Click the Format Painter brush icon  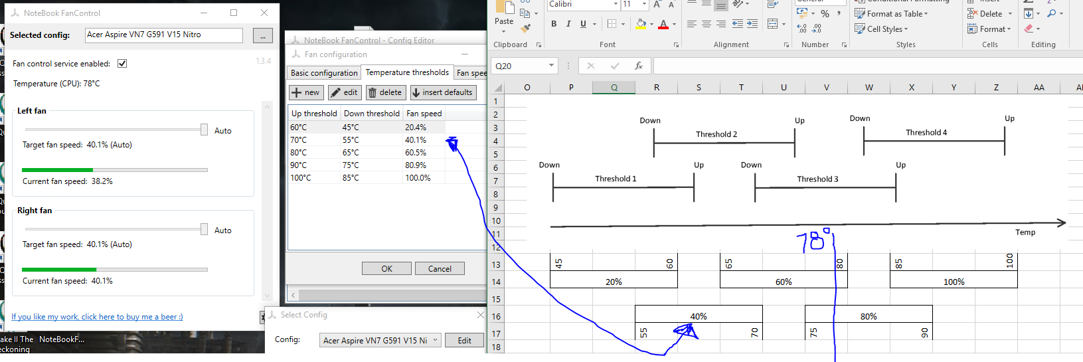526,29
